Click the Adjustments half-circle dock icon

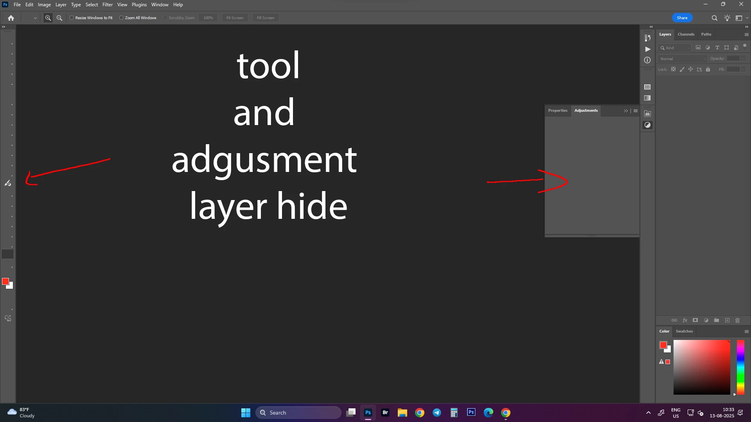pyautogui.click(x=647, y=125)
